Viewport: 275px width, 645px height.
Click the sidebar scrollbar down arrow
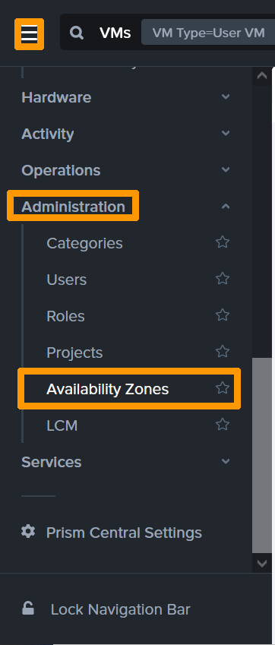tap(262, 563)
